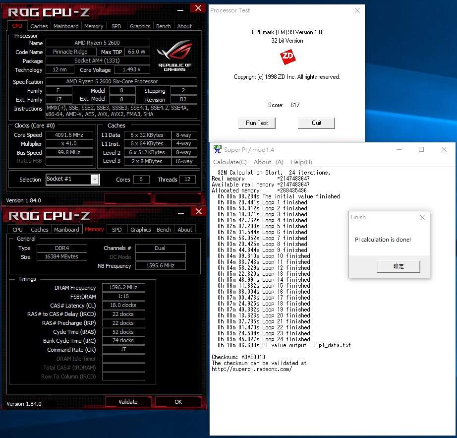Click Run Test in Processor Test
The width and height of the screenshot is (457, 438).
[257, 123]
